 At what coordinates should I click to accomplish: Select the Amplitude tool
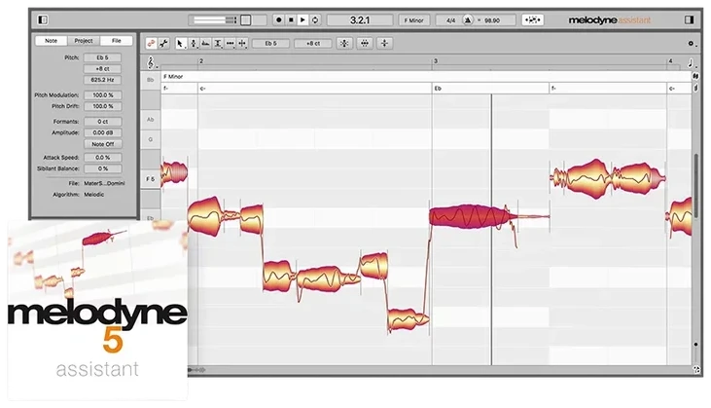(x=205, y=44)
